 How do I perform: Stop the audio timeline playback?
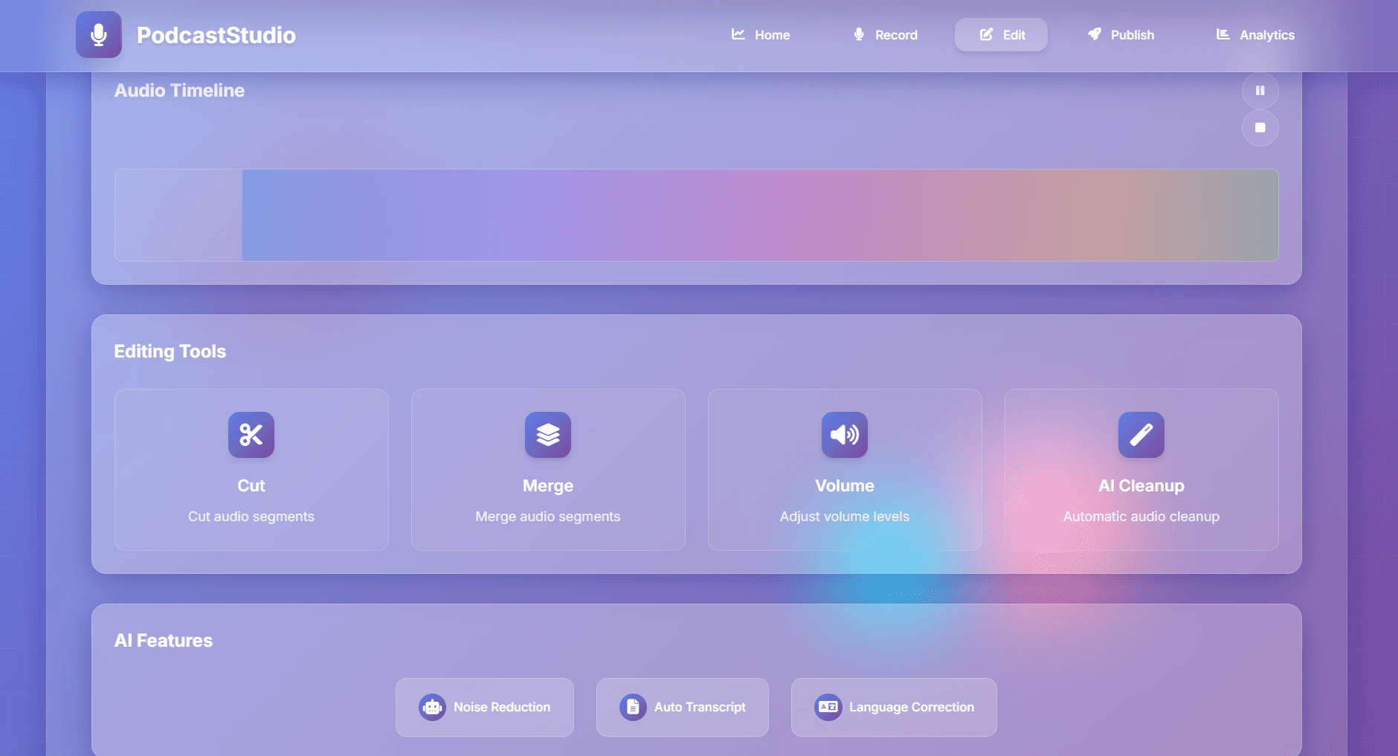tap(1260, 128)
